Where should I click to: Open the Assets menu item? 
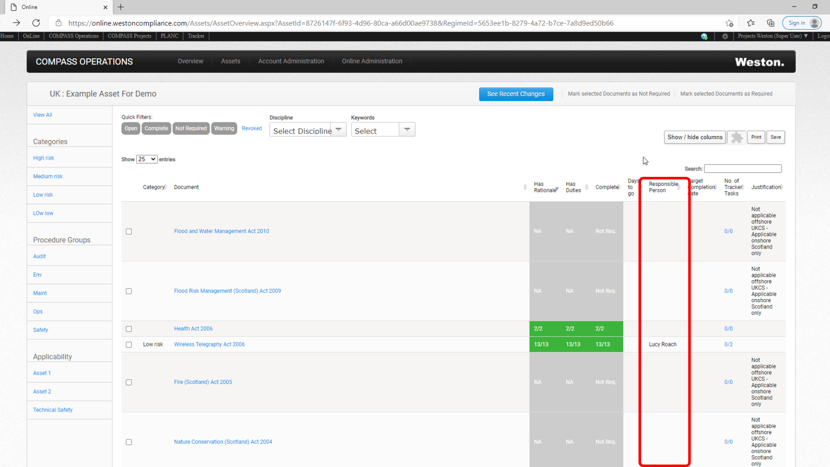click(x=230, y=61)
